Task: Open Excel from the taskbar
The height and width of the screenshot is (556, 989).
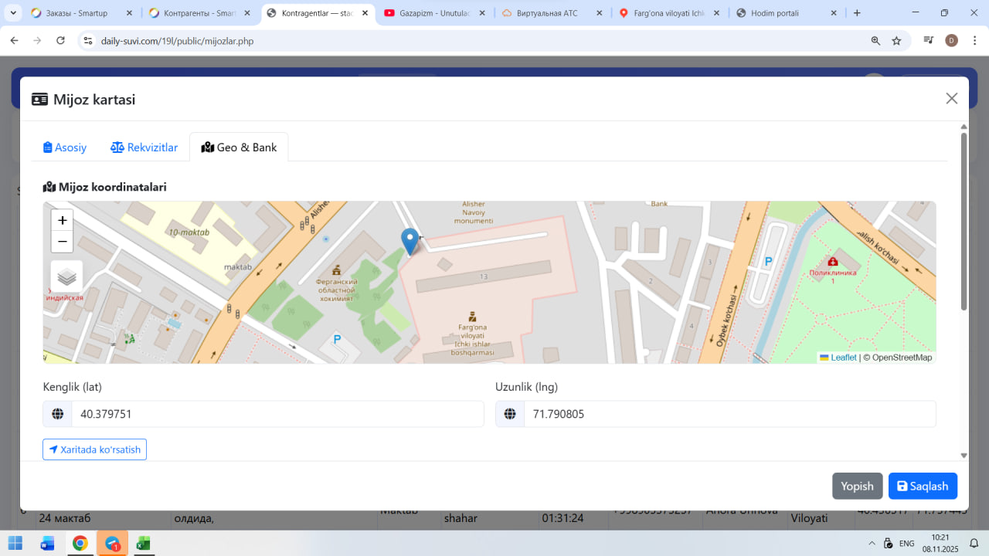Action: pos(143,543)
